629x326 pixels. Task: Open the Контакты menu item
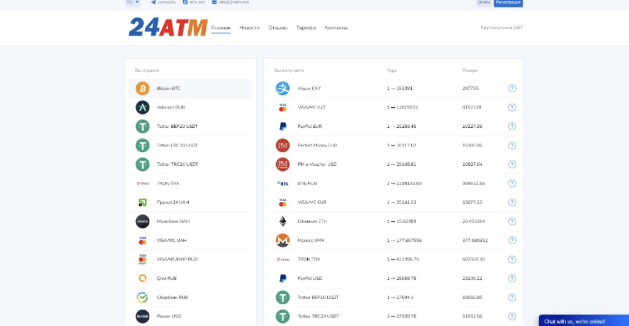(x=336, y=28)
